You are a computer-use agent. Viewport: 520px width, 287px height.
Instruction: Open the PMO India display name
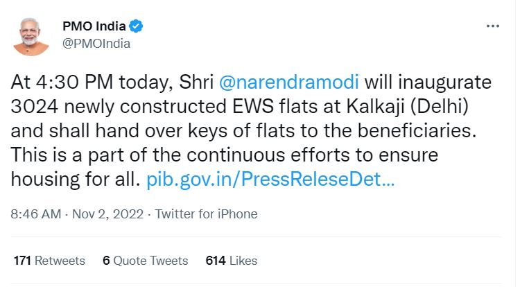tap(94, 27)
